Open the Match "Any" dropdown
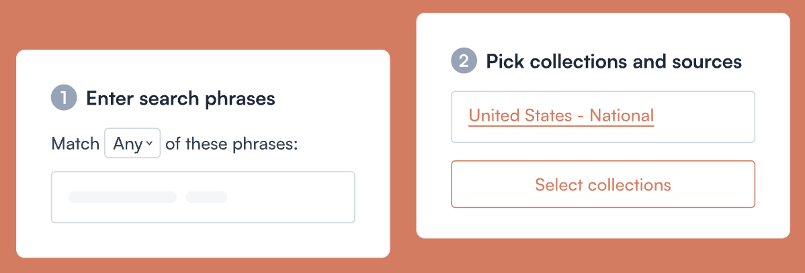This screenshot has width=805, height=273. pos(132,143)
